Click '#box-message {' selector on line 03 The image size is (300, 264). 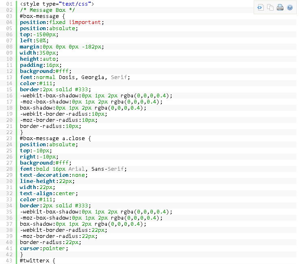click(42, 16)
